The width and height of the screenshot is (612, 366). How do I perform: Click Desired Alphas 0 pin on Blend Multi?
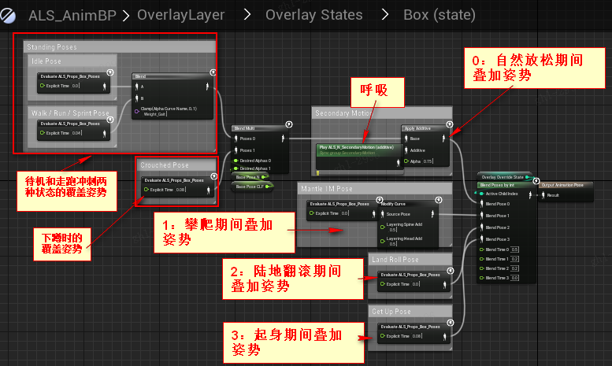pos(237,160)
